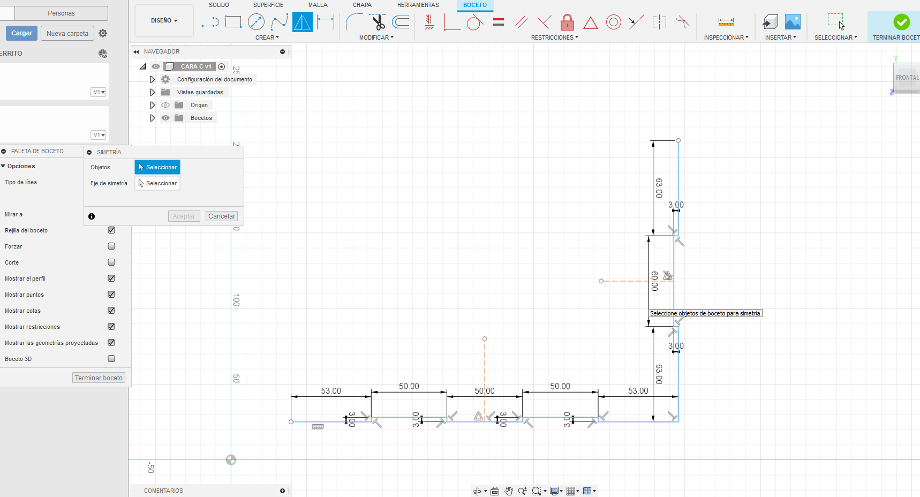Open the CREAR dropdown menu
The height and width of the screenshot is (497, 920).
point(267,37)
